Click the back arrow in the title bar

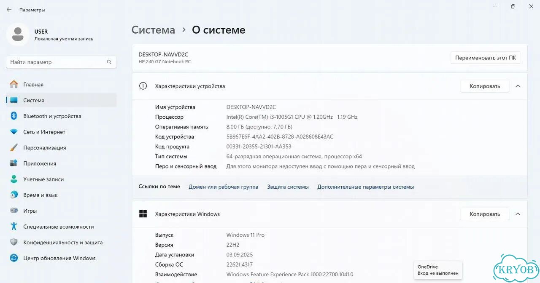[x=9, y=9]
